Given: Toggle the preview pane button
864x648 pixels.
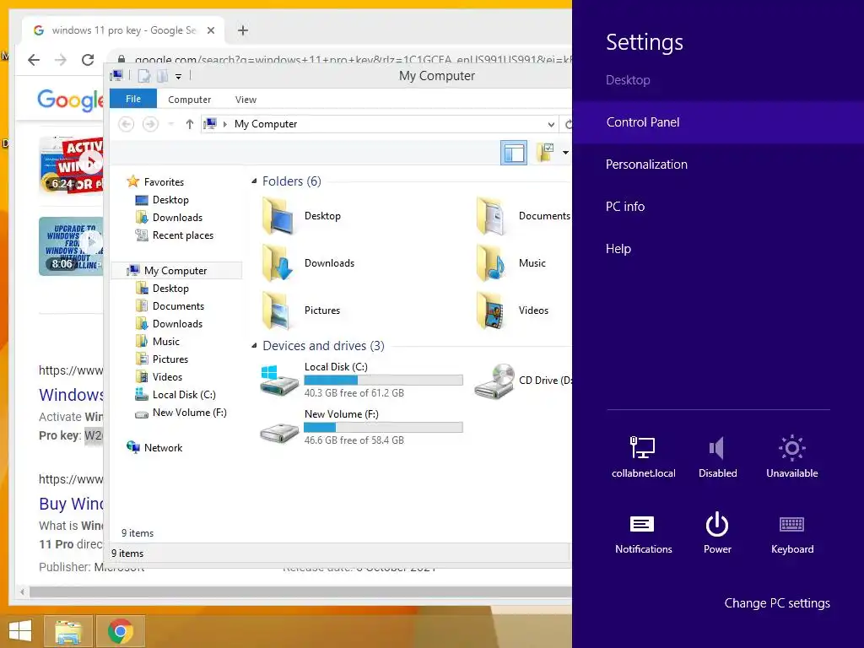Looking at the screenshot, I should click(x=514, y=153).
